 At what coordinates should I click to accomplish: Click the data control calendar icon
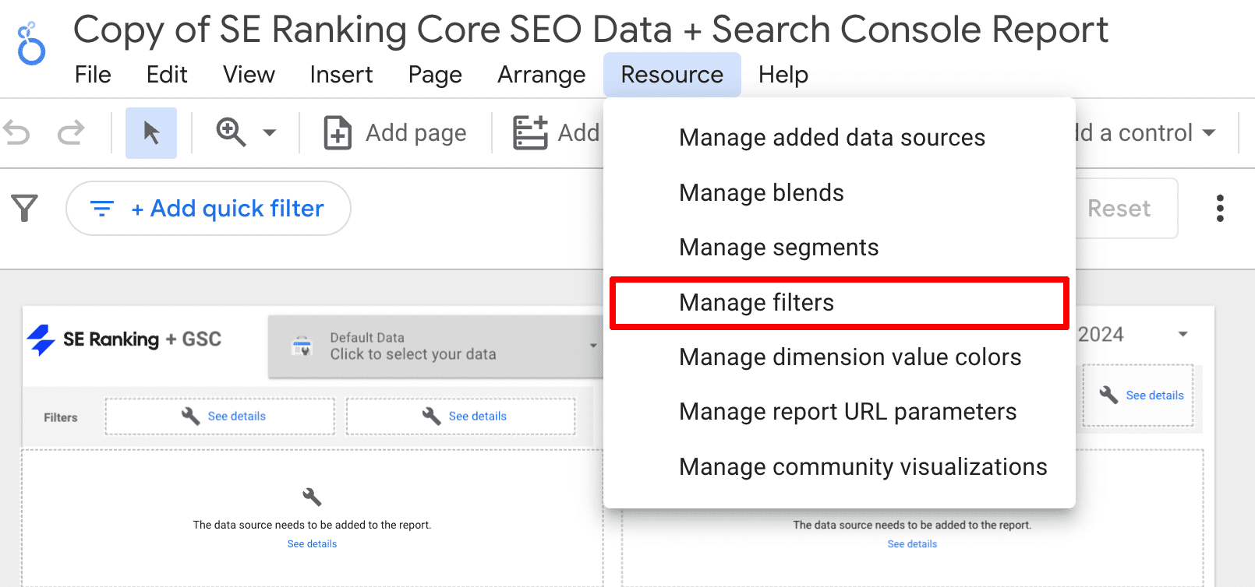tap(302, 346)
